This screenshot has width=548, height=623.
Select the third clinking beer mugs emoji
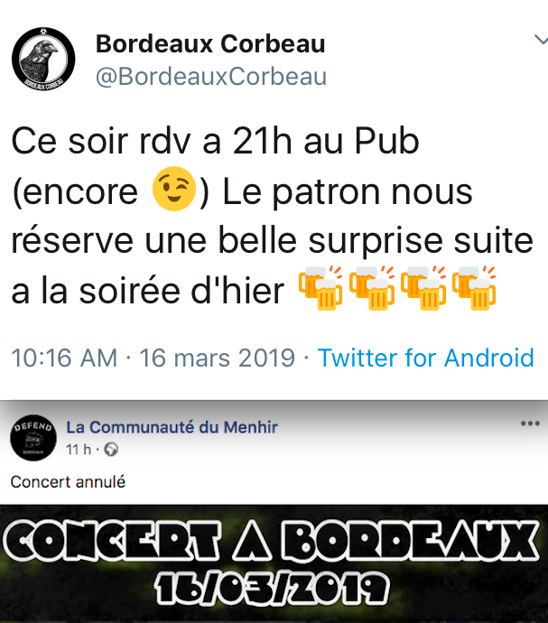(x=423, y=288)
